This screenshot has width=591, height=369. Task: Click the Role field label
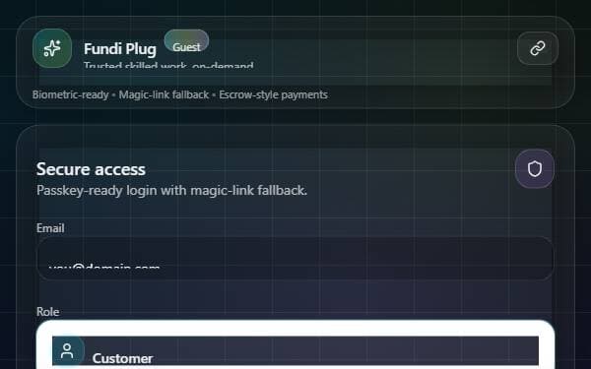coord(48,312)
